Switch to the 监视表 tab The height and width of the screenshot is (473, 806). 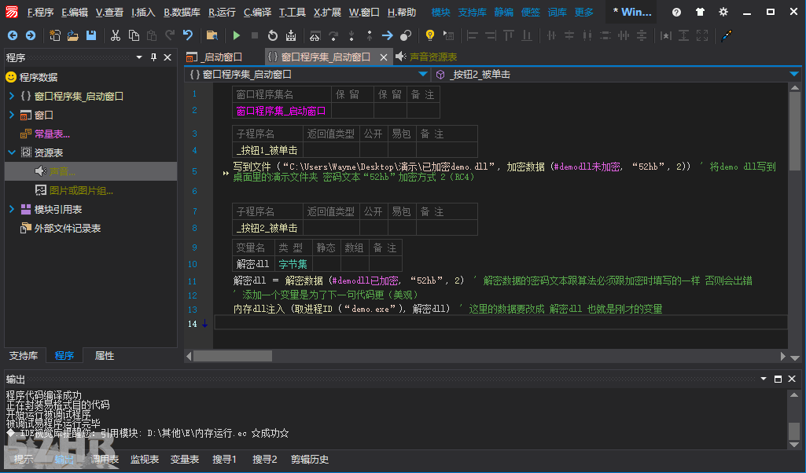pos(145,459)
